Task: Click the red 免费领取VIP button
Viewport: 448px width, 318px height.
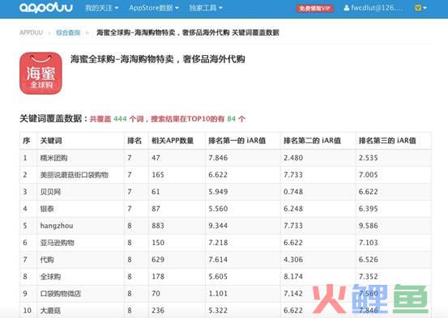Action: coord(314,8)
